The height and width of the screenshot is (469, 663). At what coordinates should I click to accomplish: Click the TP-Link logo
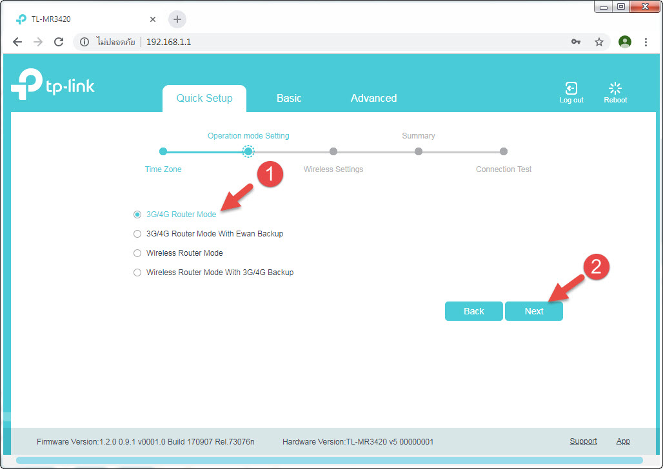[x=53, y=84]
